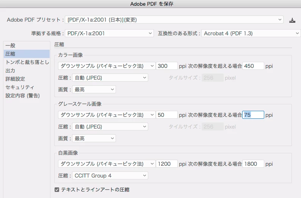The width and height of the screenshot is (301, 198).
Task: Click カラー画像 タイルサイズ 256 field
Action: coord(213,78)
